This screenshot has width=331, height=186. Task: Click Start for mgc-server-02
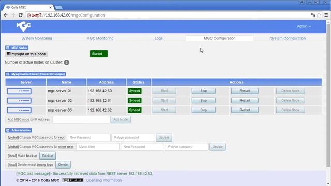point(164,101)
